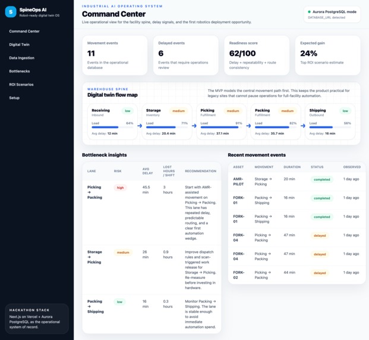Click the Recent movement events heading
Viewport: 369px width, 340px height.
click(257, 155)
